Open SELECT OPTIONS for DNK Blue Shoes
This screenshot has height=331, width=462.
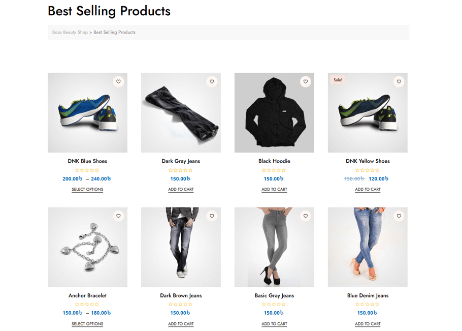[x=87, y=189]
